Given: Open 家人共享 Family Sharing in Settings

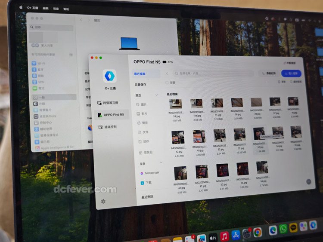Looking at the screenshot, I should [x=42, y=45].
